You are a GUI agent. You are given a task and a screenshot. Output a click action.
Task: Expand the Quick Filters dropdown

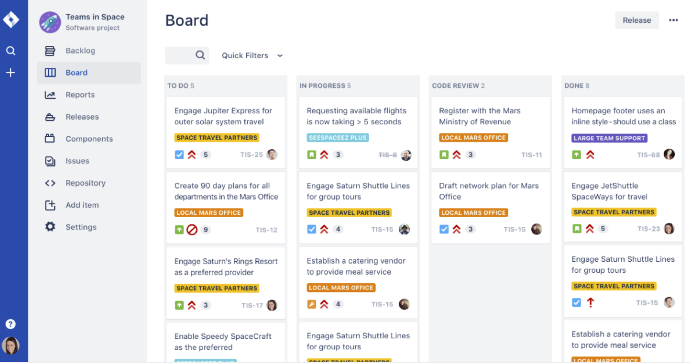click(253, 56)
